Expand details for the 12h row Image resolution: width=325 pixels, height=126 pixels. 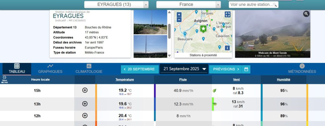[85, 116]
